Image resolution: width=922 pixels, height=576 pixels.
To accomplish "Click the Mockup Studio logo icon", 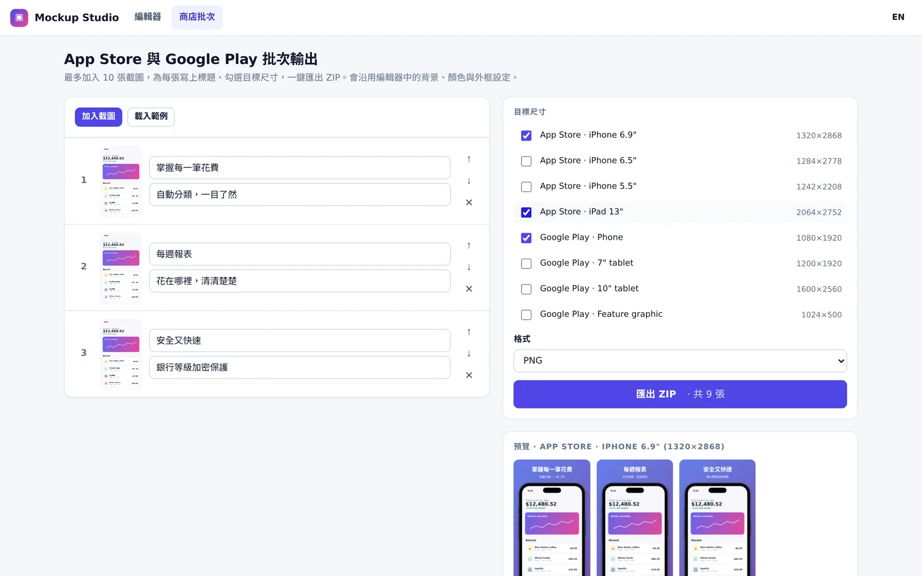I will click(19, 17).
